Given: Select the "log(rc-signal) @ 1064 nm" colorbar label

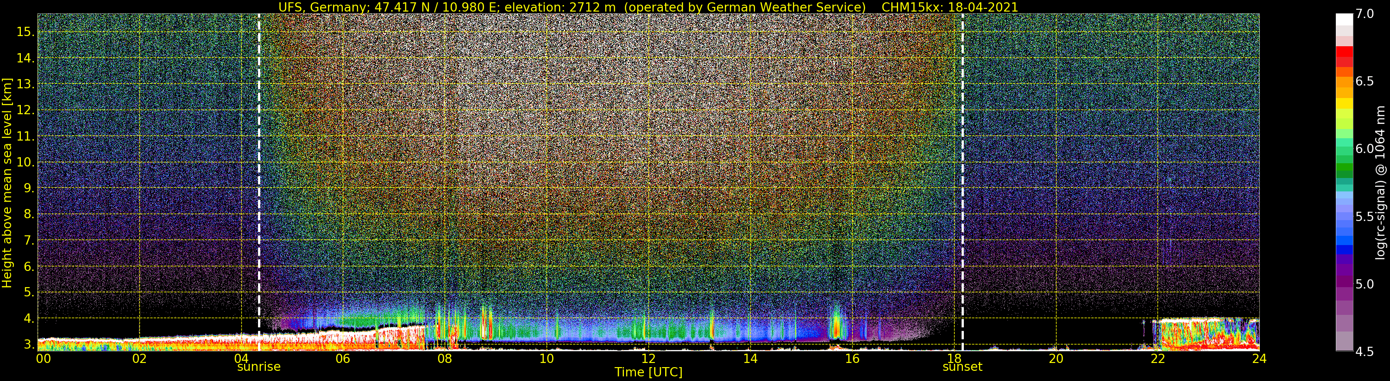Looking at the screenshot, I should pyautogui.click(x=1380, y=182).
